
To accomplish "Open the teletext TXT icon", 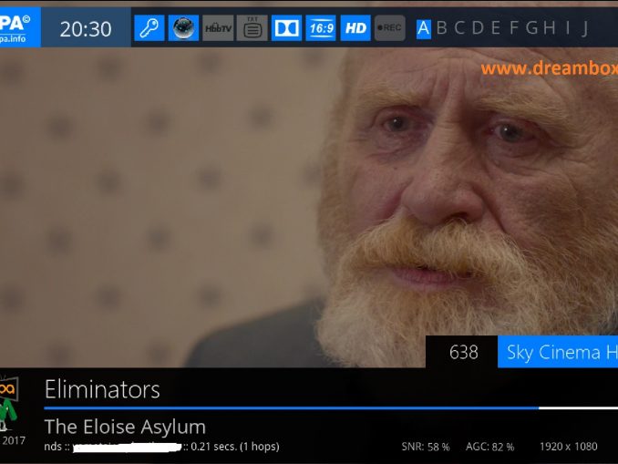I will tap(252, 28).
